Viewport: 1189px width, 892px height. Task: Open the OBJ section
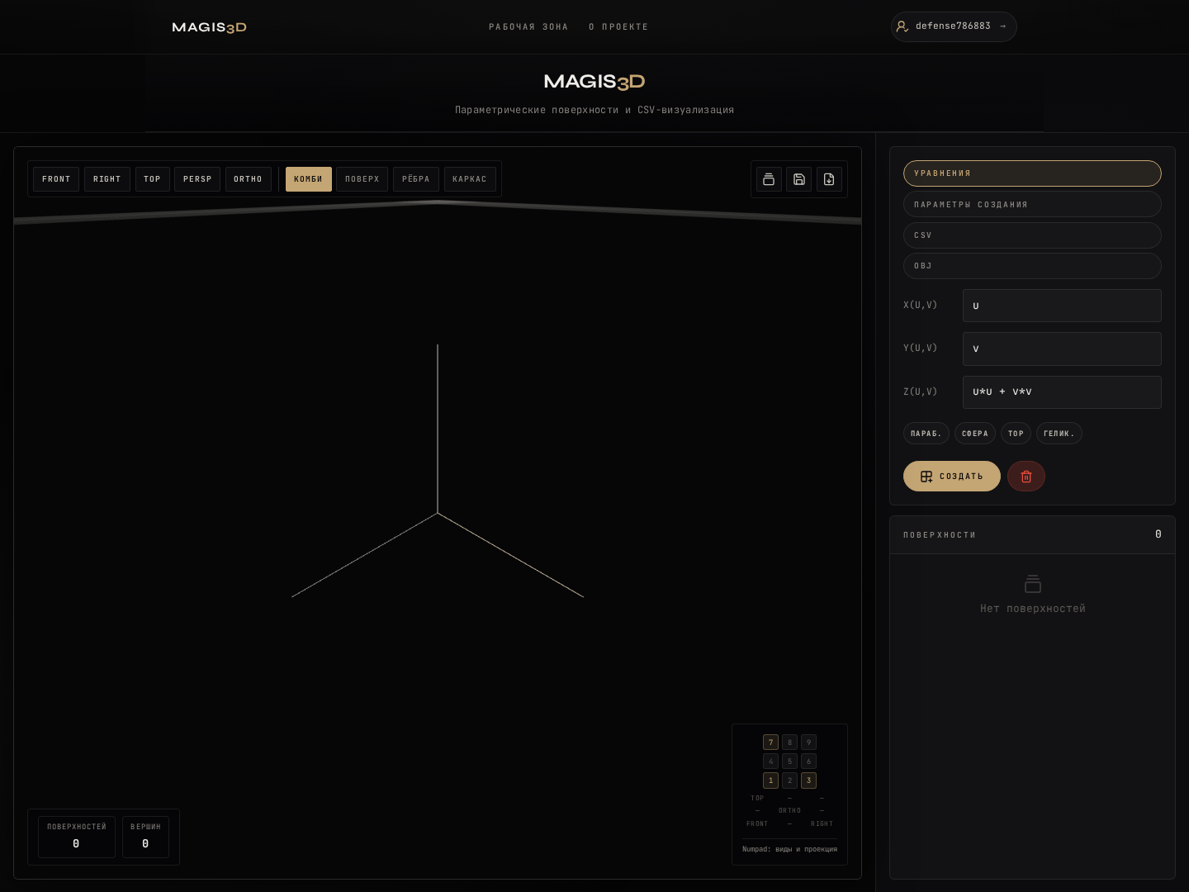[x=1032, y=266]
